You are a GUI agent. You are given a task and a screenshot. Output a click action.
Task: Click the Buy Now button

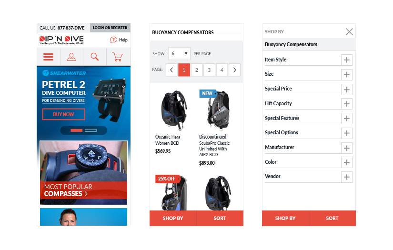coord(64,114)
